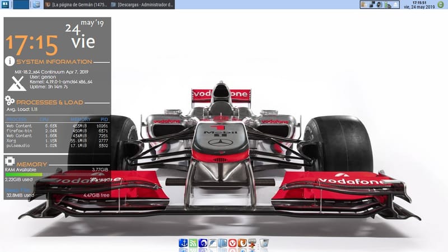The width and height of the screenshot is (448, 252).
Task: Click the green logout button in panel
Action: tap(441, 4)
